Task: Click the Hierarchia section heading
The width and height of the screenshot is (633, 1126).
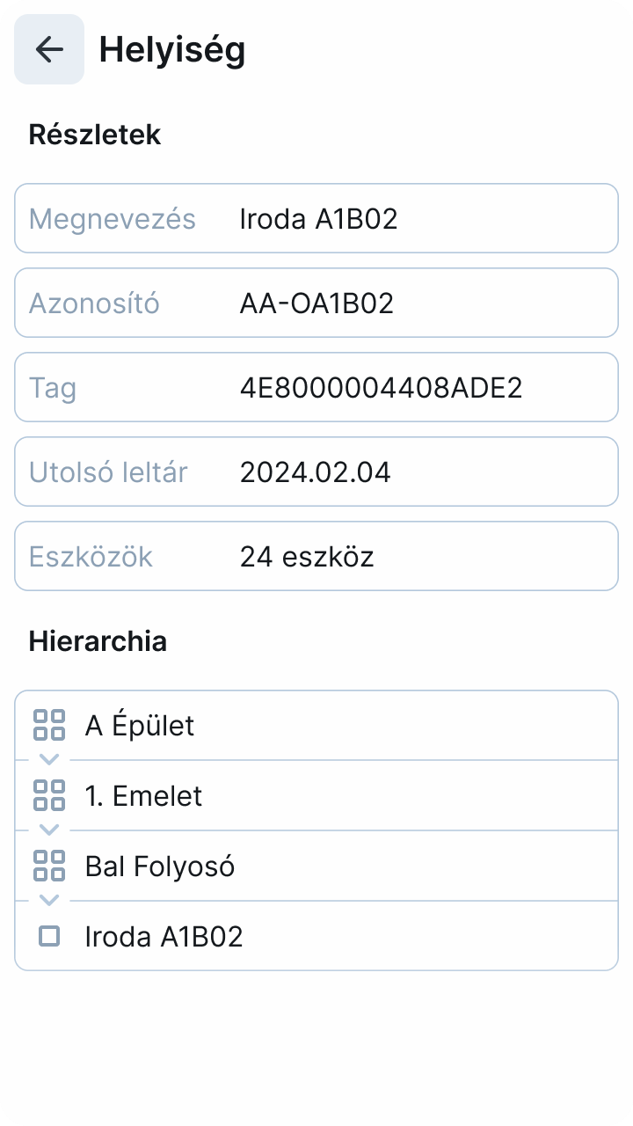Action: coord(98,641)
